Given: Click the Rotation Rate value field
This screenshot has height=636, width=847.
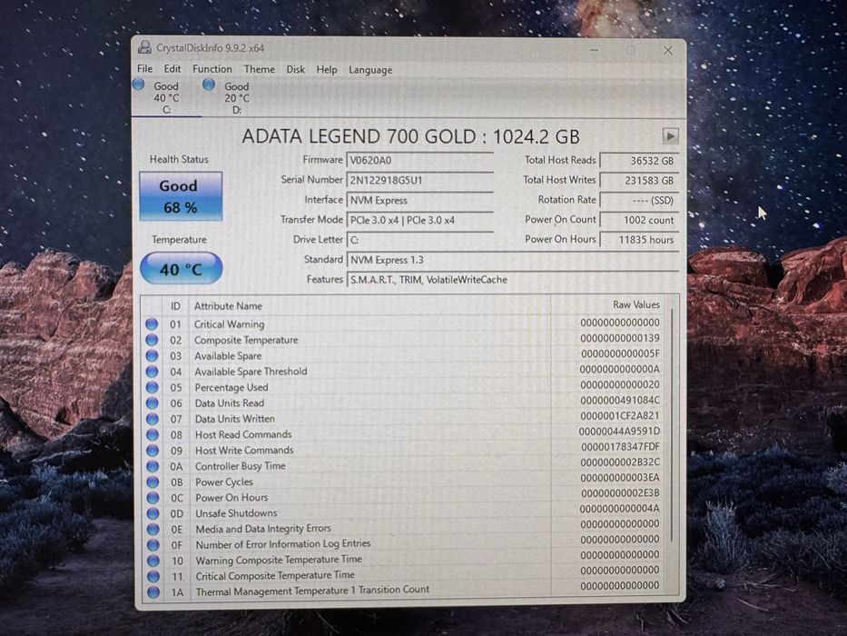Looking at the screenshot, I should click(x=639, y=200).
